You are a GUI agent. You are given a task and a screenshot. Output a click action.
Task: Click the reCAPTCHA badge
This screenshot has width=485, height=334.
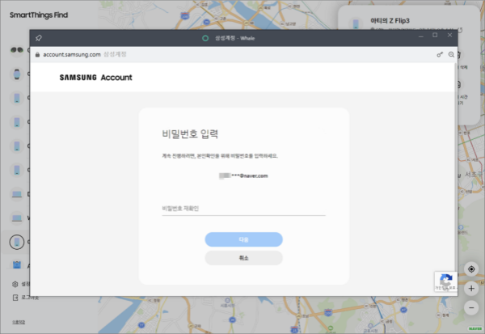click(445, 281)
